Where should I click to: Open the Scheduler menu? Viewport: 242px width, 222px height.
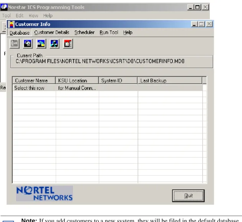[84, 33]
